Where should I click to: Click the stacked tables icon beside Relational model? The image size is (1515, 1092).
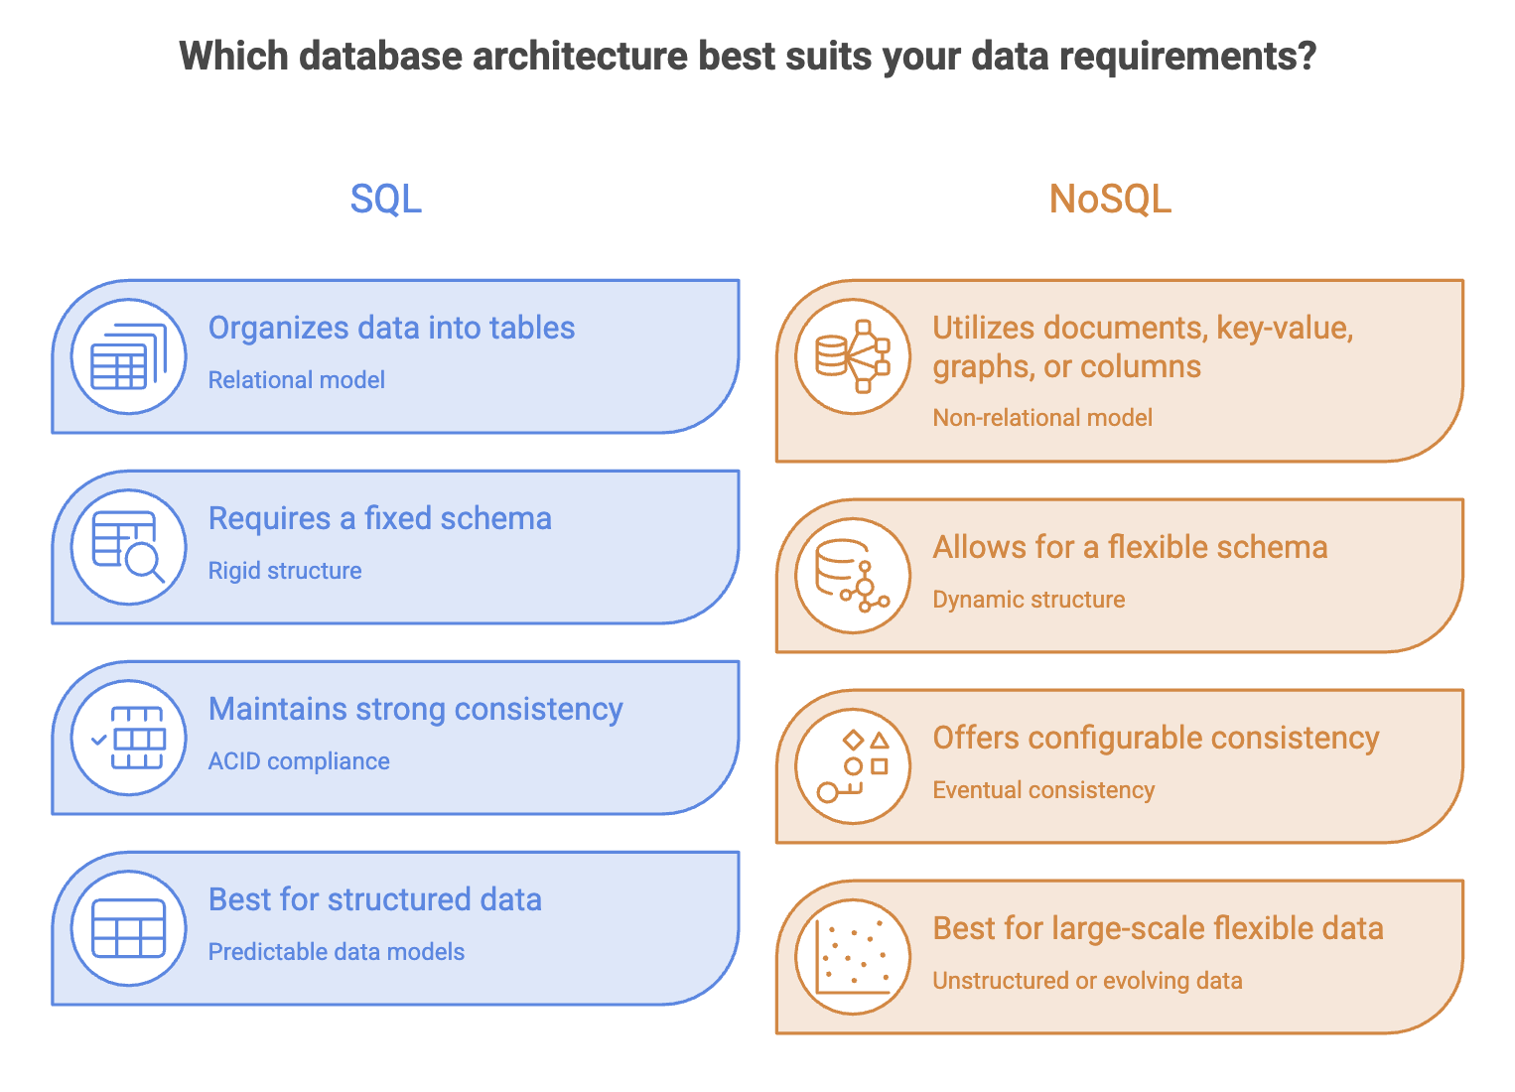(129, 356)
